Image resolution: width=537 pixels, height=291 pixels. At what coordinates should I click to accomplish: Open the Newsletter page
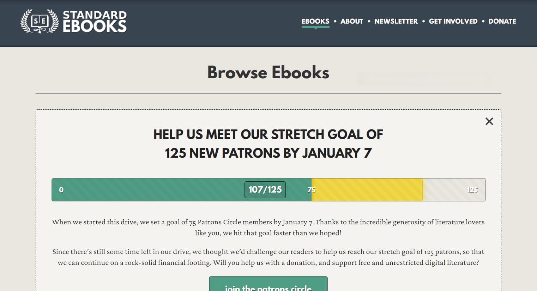(396, 21)
